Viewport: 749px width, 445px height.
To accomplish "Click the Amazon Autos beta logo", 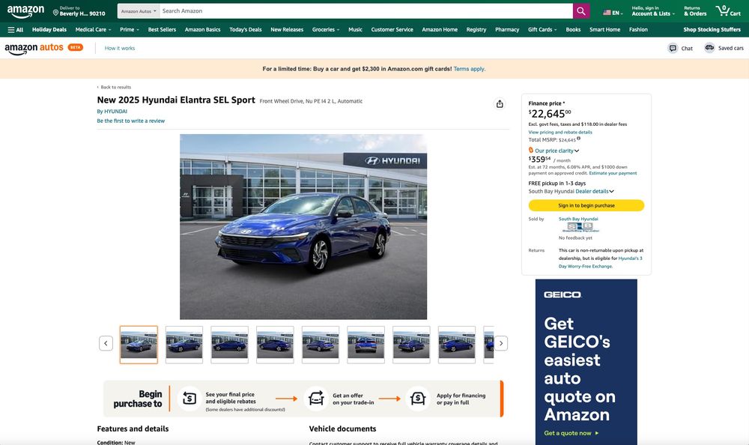I will pyautogui.click(x=43, y=48).
